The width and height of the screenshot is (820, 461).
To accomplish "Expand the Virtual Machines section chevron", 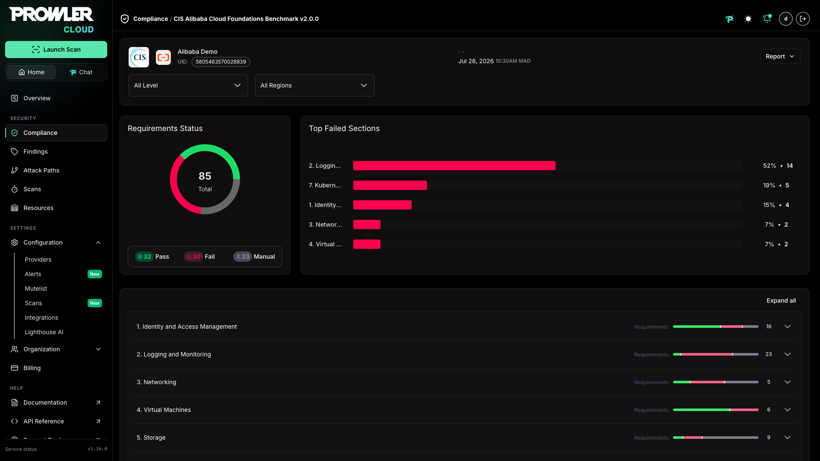I will (788, 410).
